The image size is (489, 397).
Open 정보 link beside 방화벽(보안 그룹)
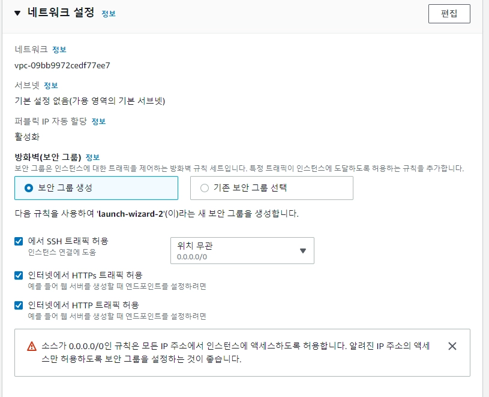click(92, 157)
